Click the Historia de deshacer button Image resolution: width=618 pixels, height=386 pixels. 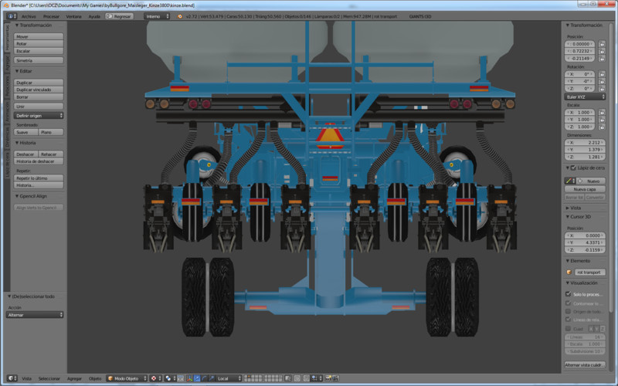39,161
